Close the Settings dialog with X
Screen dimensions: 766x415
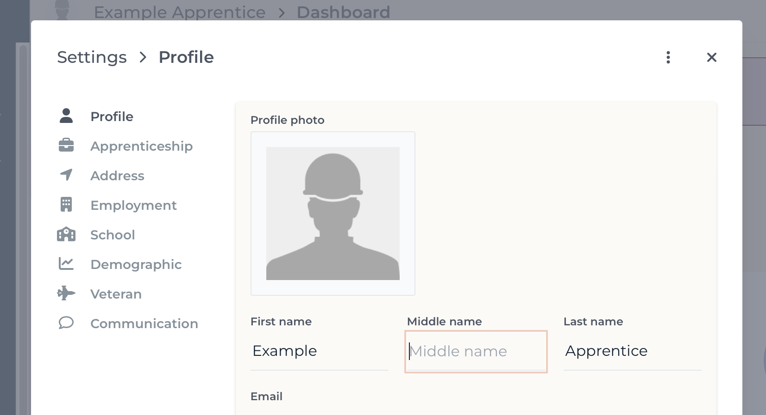coord(712,57)
